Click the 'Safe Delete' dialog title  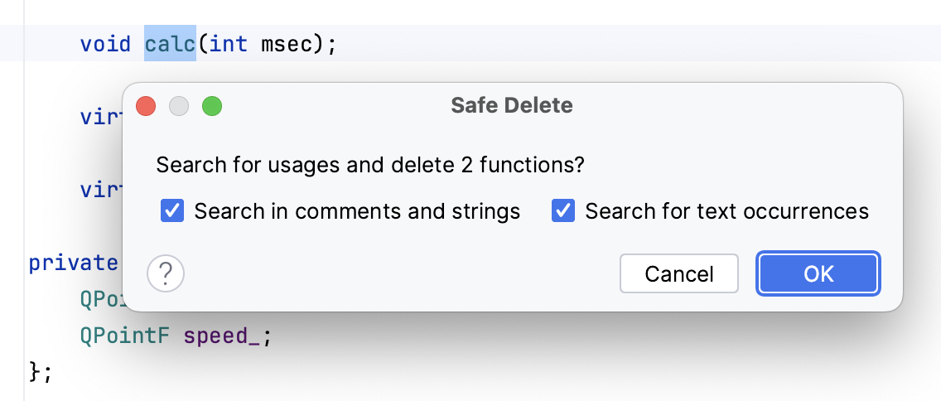pyautogui.click(x=512, y=106)
